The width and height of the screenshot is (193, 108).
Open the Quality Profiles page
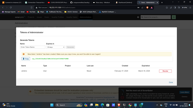[58, 17]
